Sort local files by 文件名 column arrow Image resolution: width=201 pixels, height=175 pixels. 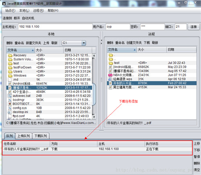[x=33, y=50]
